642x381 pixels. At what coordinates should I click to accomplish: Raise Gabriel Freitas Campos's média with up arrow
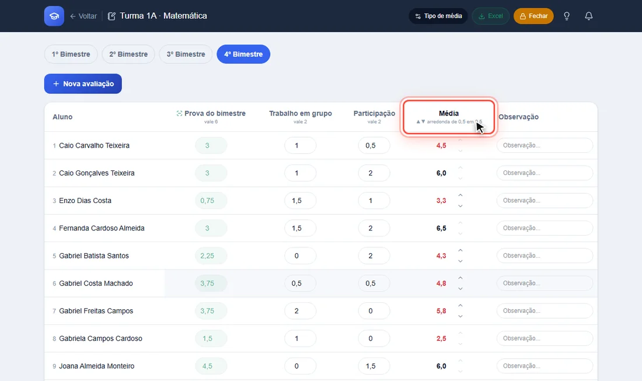[x=460, y=306]
